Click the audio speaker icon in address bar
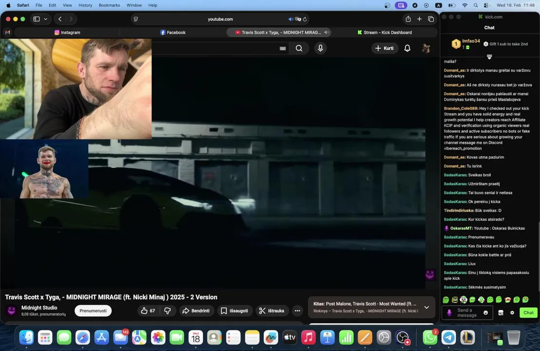The height and width of the screenshot is (351, 540). tap(291, 19)
